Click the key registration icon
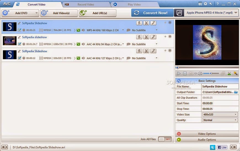Image resolution: width=240 pixels, height=151 pixels. 211,4
